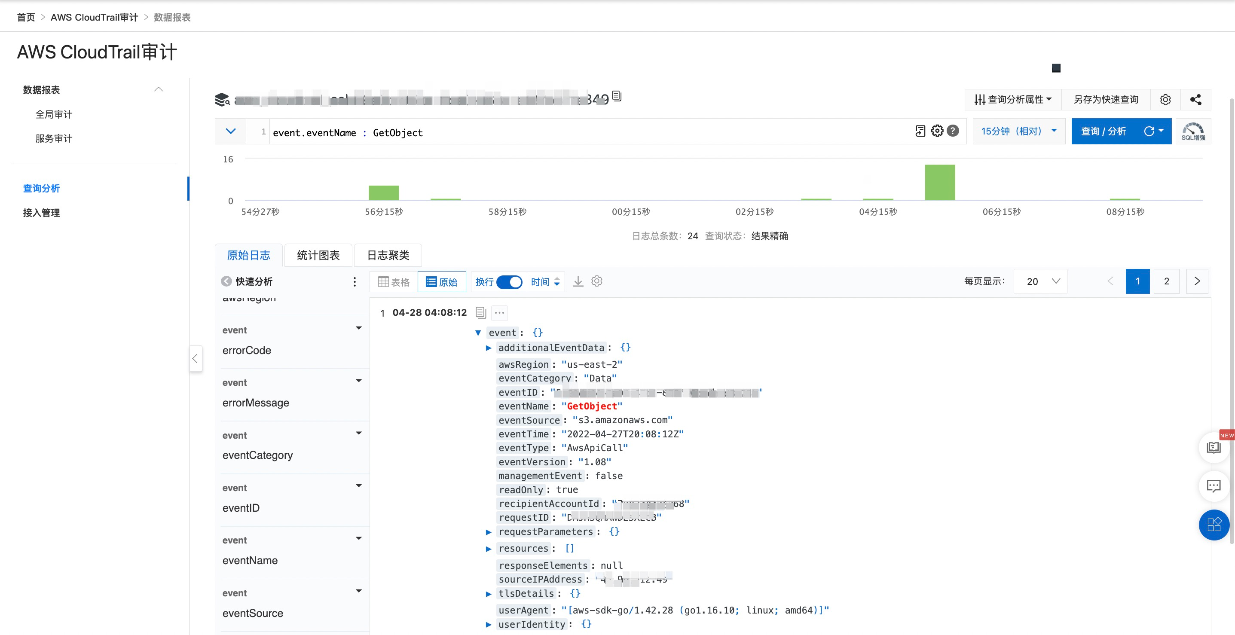This screenshot has height=635, width=1235.
Task: Refresh query results icon
Action: point(1149,131)
